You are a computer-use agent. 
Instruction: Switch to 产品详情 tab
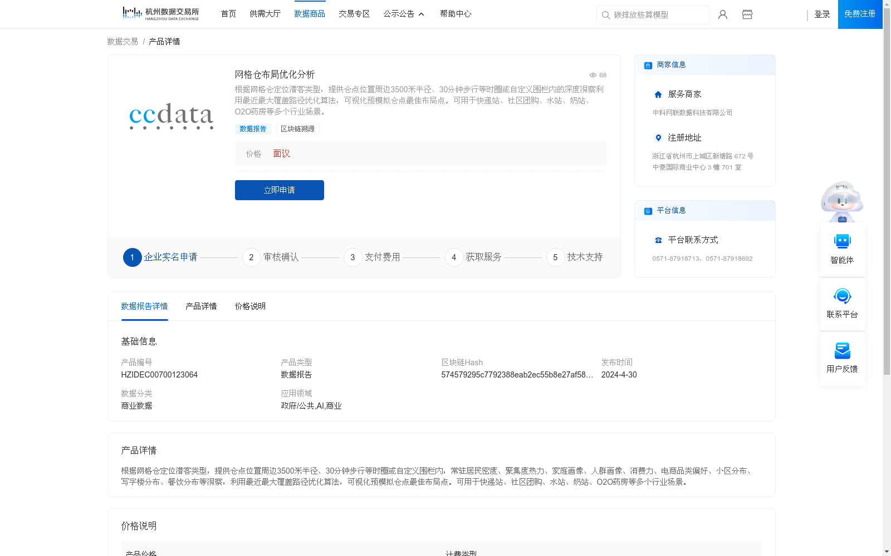point(201,306)
